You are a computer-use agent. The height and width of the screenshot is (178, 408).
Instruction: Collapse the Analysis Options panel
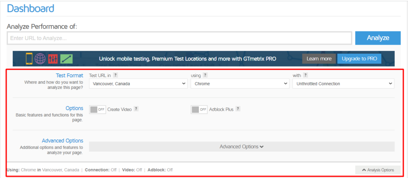(378, 170)
